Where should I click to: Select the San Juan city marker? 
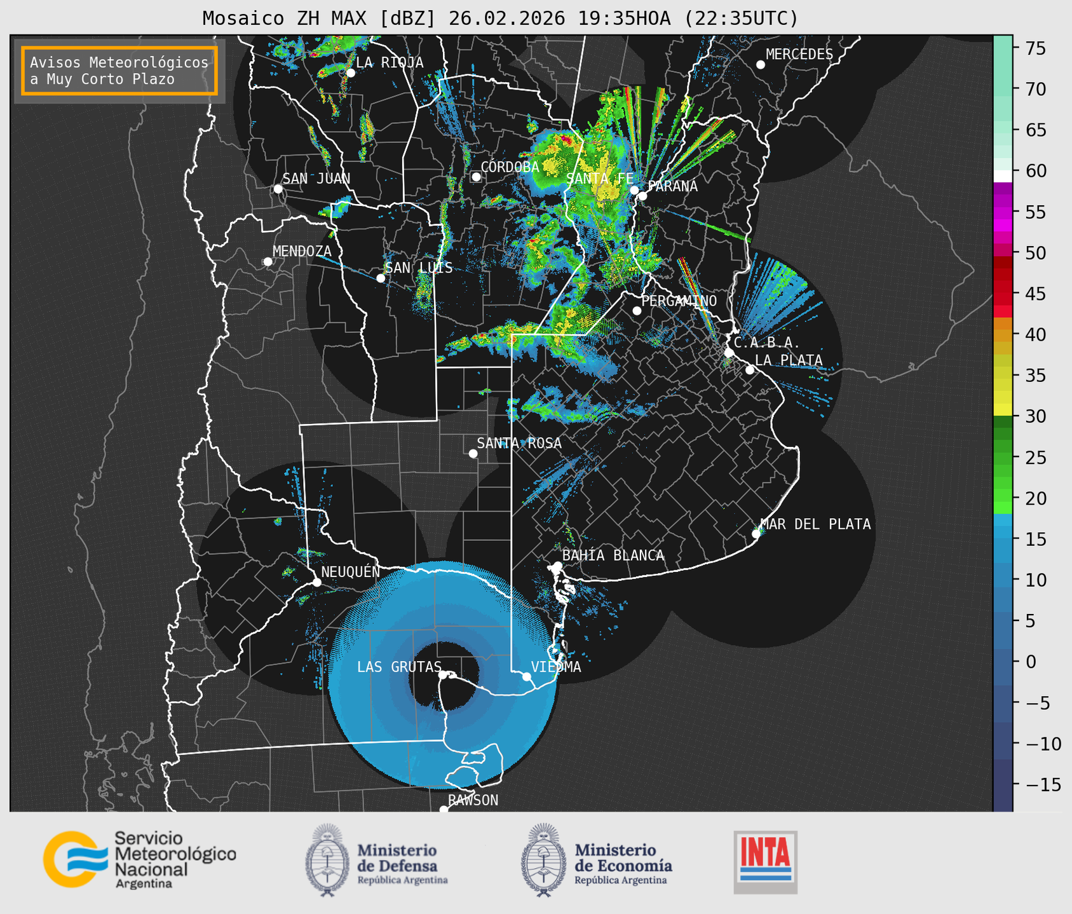click(278, 189)
